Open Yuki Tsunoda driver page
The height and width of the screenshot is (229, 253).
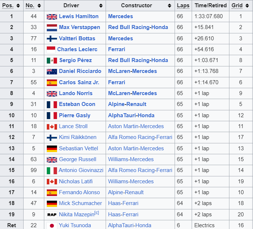(x=75, y=225)
